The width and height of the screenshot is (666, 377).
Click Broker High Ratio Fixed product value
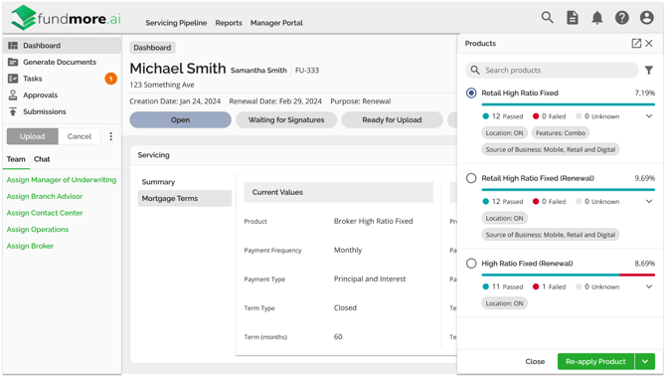tap(374, 221)
